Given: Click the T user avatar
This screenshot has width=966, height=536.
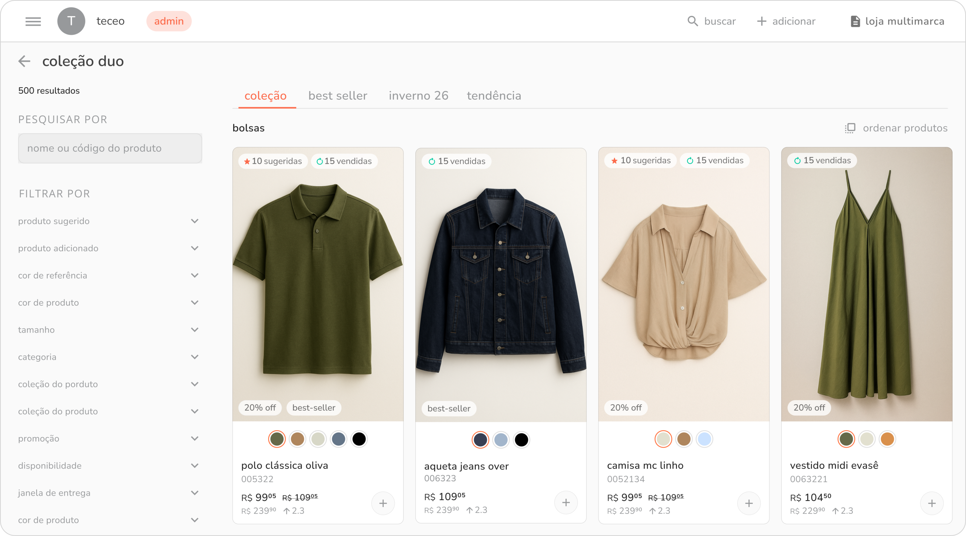Looking at the screenshot, I should pos(71,21).
